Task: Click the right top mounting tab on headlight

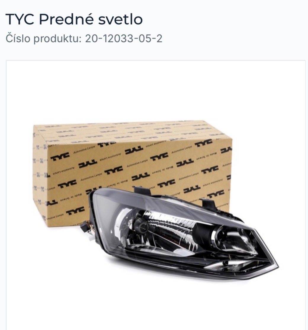Action: (x=209, y=203)
